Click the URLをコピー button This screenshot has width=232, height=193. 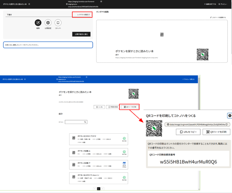[x=188, y=132]
